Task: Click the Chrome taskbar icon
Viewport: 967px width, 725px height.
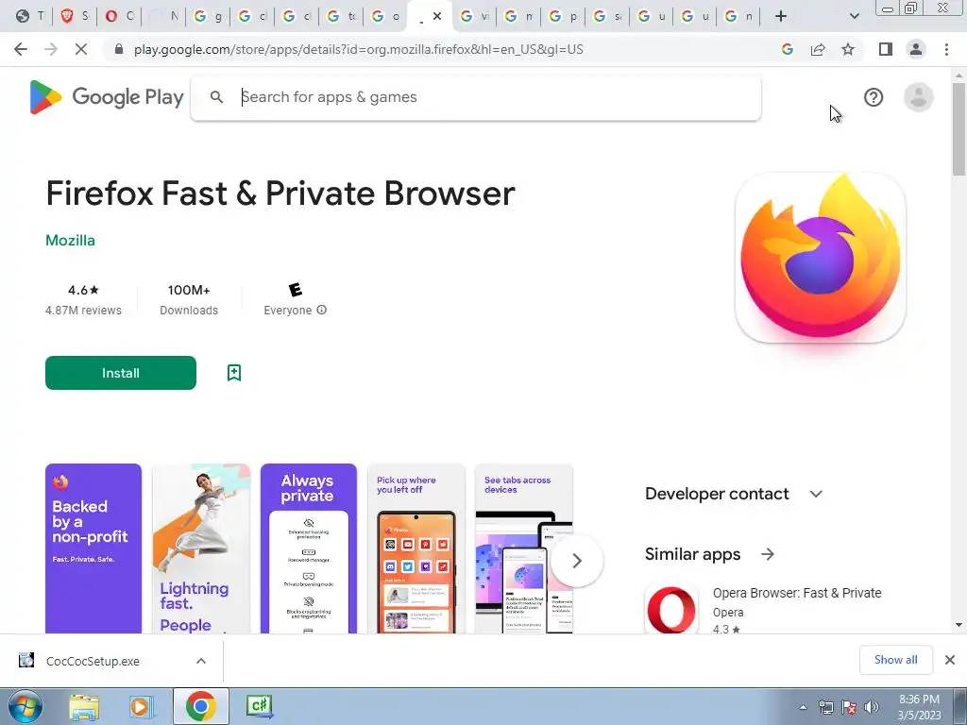Action: pyautogui.click(x=201, y=706)
